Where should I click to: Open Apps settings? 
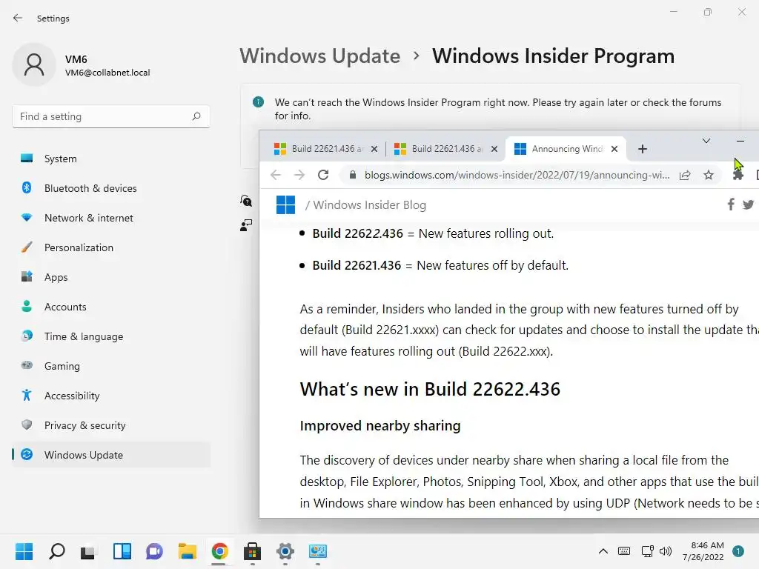(x=112, y=277)
